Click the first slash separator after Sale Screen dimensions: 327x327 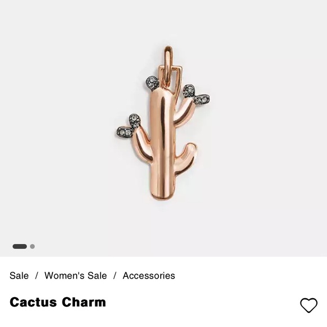coord(37,276)
